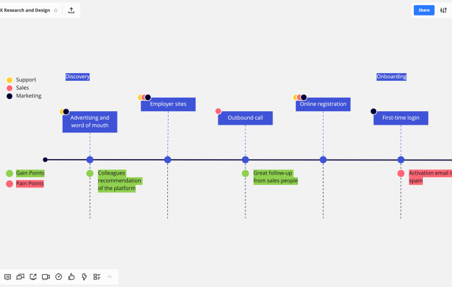This screenshot has width=452, height=287.
Task: Open the timer tool
Action: point(59,277)
